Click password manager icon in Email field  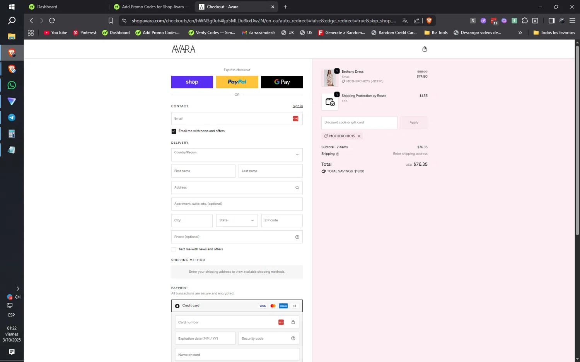point(295,119)
